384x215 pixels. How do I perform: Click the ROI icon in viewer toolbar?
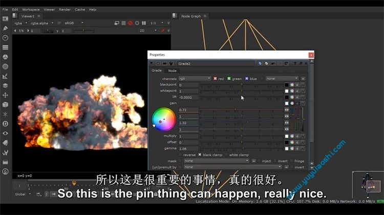point(137,23)
